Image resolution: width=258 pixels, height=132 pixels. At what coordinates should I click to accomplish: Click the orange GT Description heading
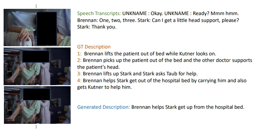[94, 47]
